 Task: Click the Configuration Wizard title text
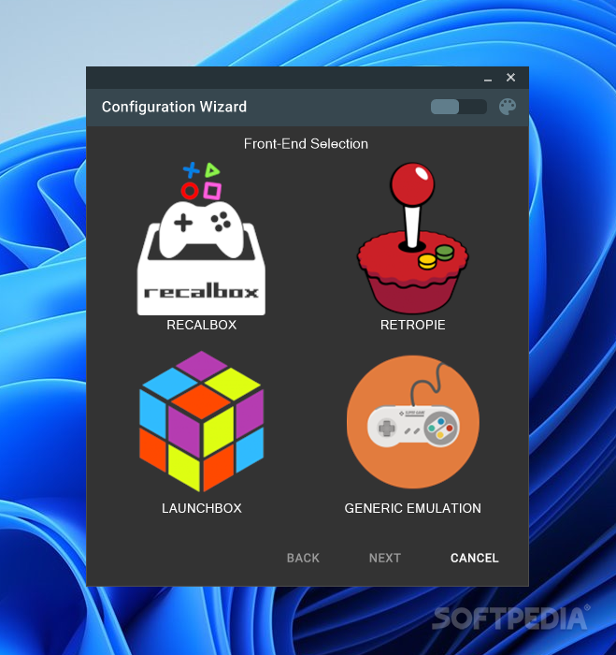(174, 107)
